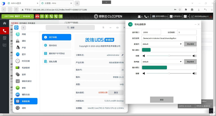Viewport: 216px width, 116px height.
Task: Open 更新 settings category
Action: pos(26,88)
